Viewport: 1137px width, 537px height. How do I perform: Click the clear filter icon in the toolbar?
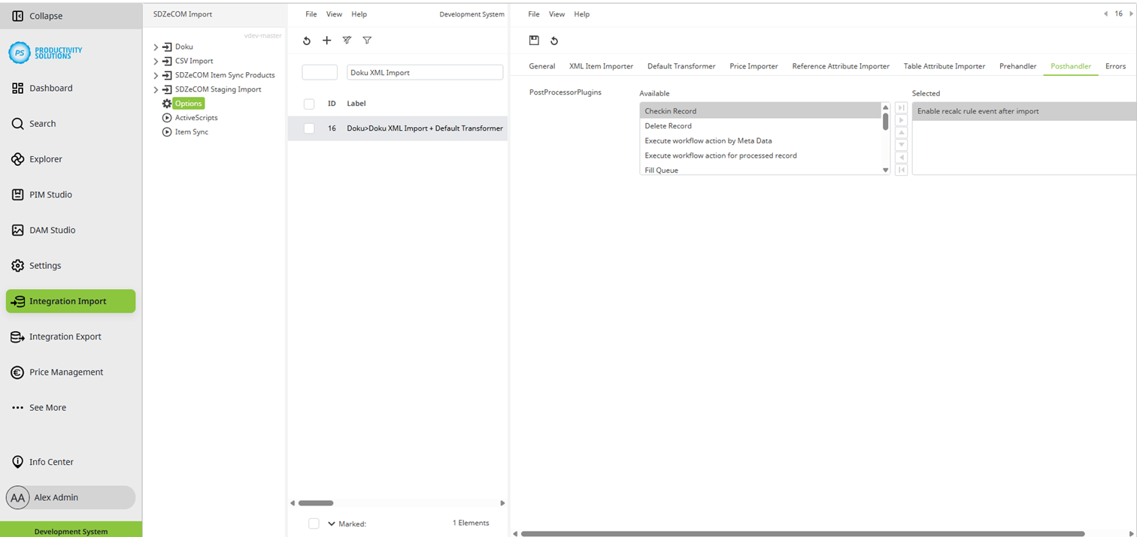click(347, 41)
